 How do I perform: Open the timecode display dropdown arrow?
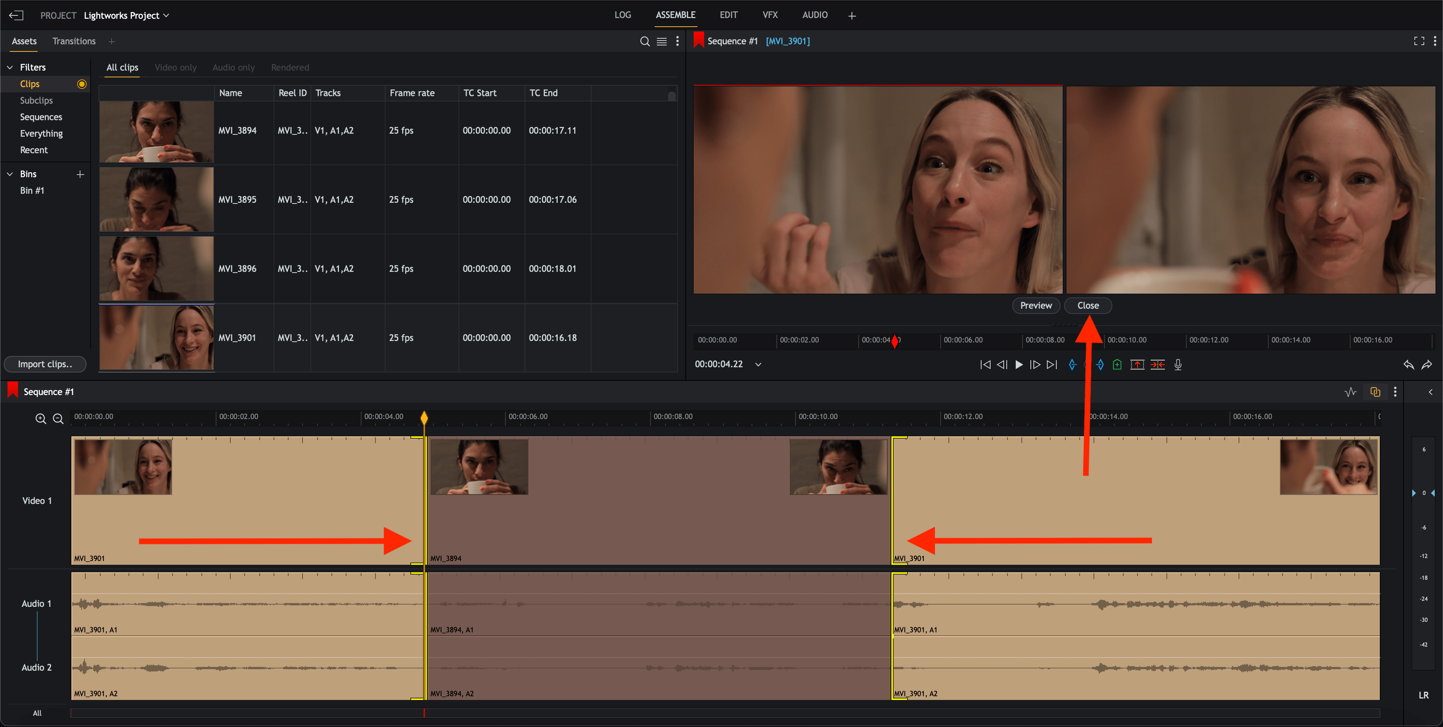(x=758, y=364)
